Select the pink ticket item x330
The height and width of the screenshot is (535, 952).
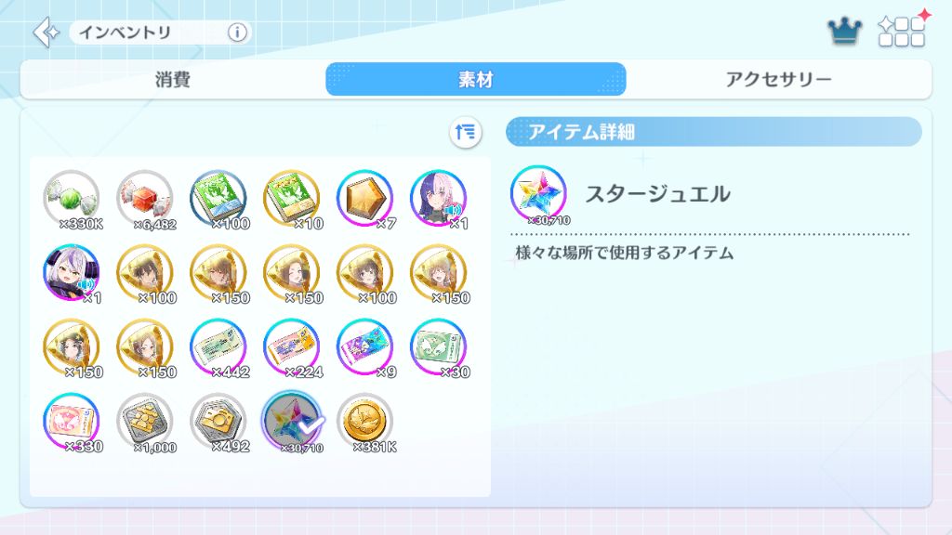point(73,423)
